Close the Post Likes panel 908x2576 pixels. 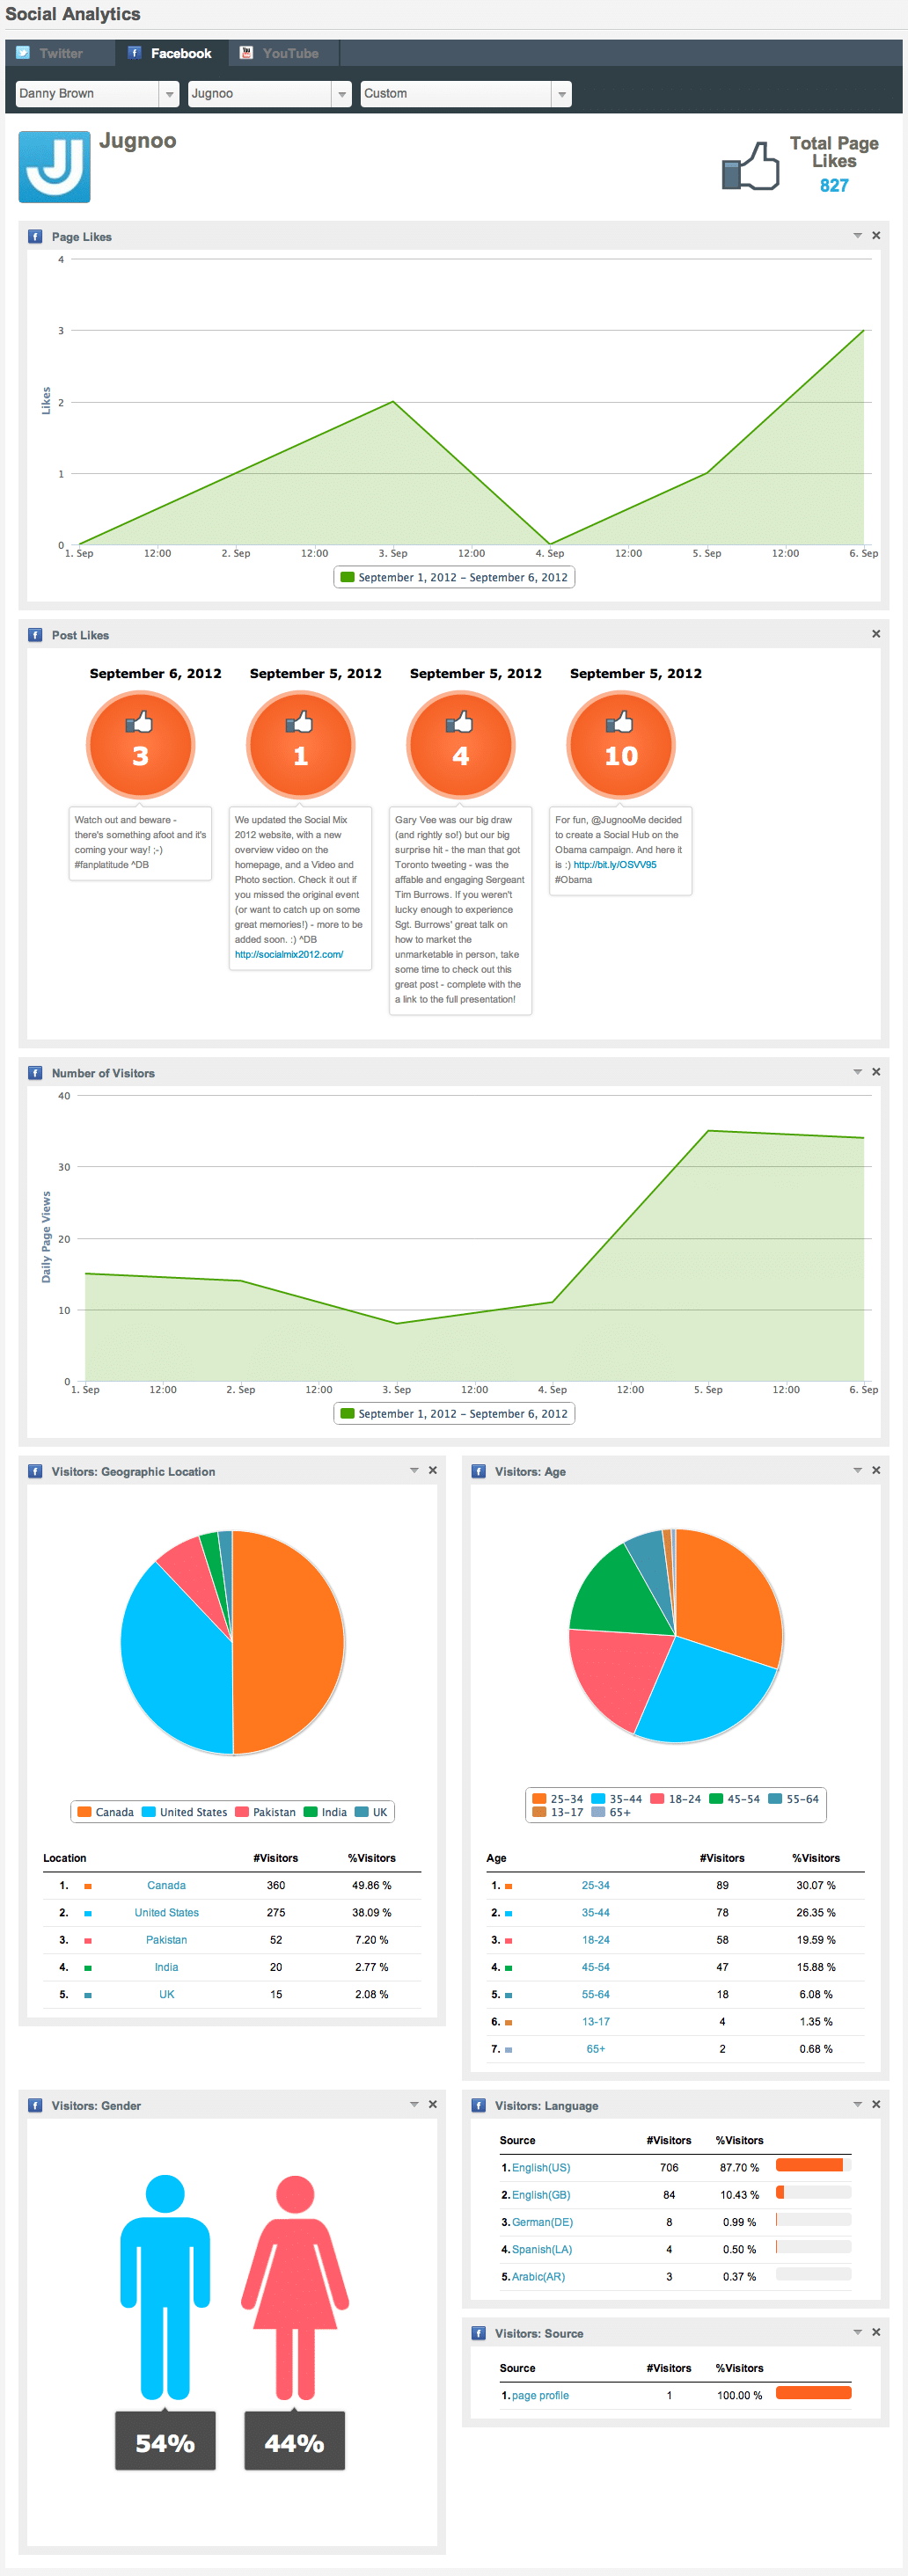pos(876,634)
